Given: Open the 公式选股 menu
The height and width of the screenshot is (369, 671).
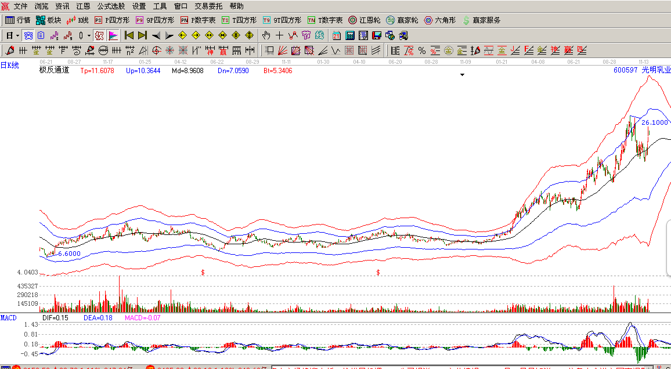Looking at the screenshot, I should 110,6.
